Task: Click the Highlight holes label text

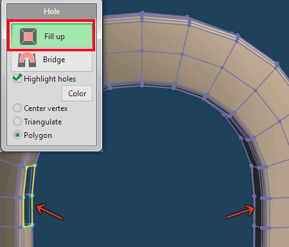Action: 50,79
